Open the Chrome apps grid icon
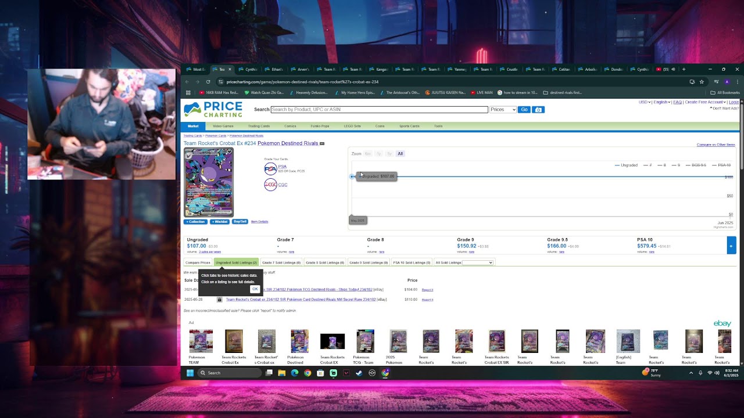This screenshot has width=744, height=418. point(187,92)
